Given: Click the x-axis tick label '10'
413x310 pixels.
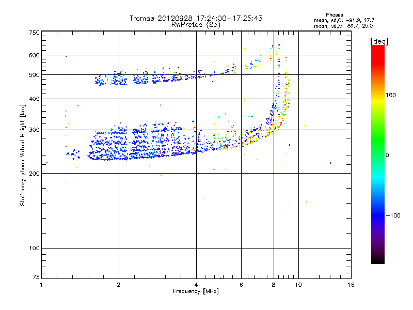Looking at the screenshot, I should tap(298, 285).
